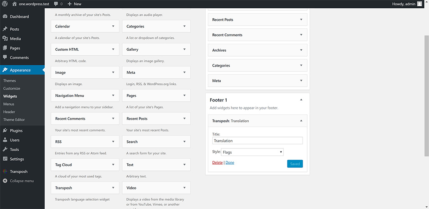The image size is (429, 209).
Task: Click the Settings sliders icon
Action: [5, 159]
